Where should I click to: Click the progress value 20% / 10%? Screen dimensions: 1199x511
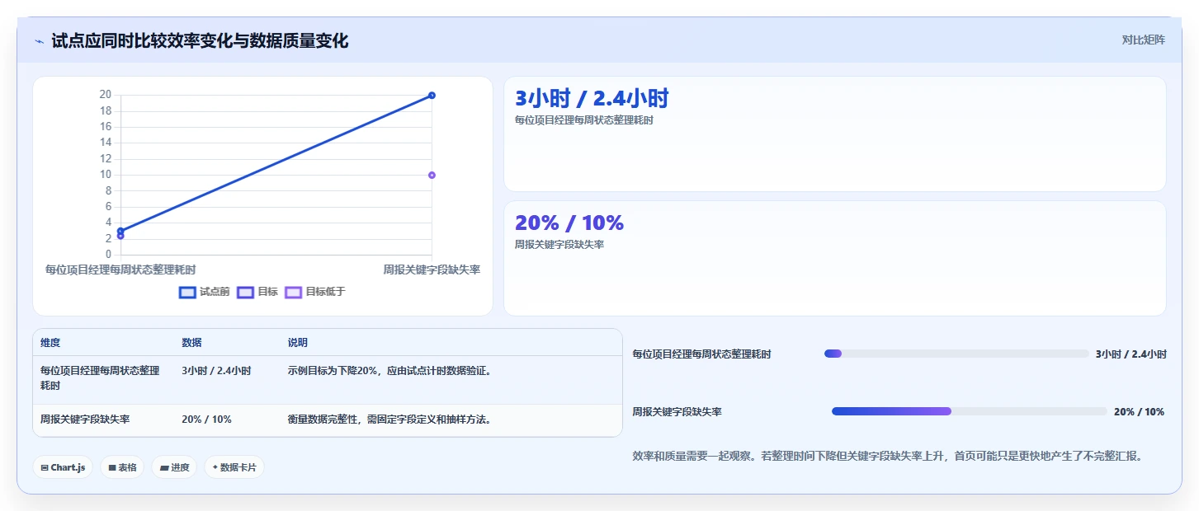tap(1139, 412)
